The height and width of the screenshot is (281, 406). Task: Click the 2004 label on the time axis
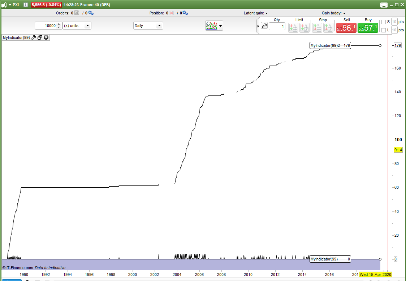click(177, 274)
